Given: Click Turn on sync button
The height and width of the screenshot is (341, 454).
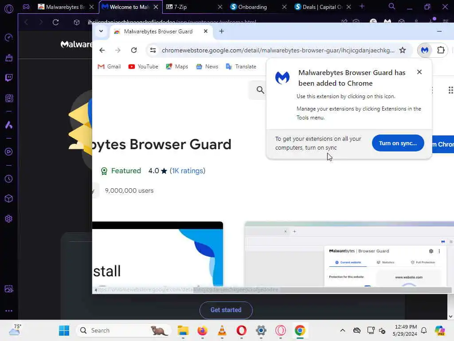Looking at the screenshot, I should pos(398,143).
